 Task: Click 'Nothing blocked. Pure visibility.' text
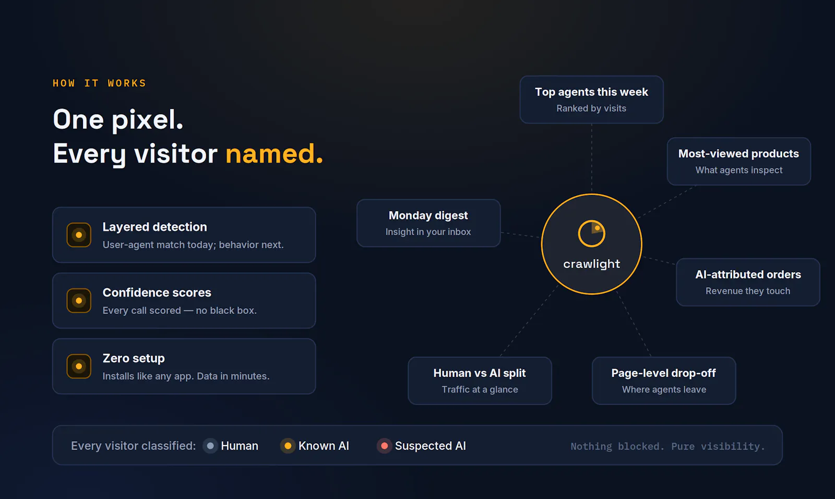click(667, 446)
